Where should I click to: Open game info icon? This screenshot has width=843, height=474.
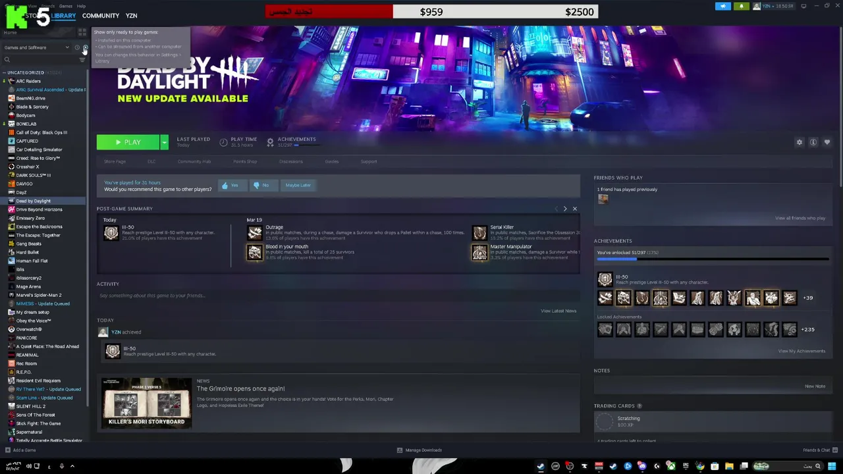(x=813, y=142)
